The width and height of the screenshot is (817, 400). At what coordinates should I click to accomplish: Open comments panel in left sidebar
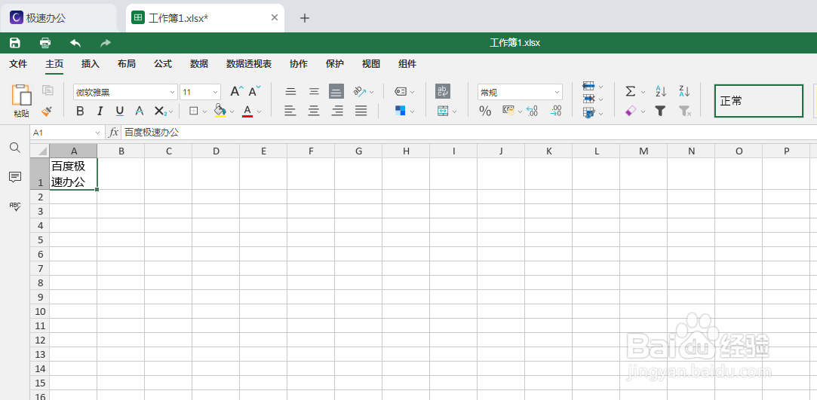pyautogui.click(x=15, y=177)
